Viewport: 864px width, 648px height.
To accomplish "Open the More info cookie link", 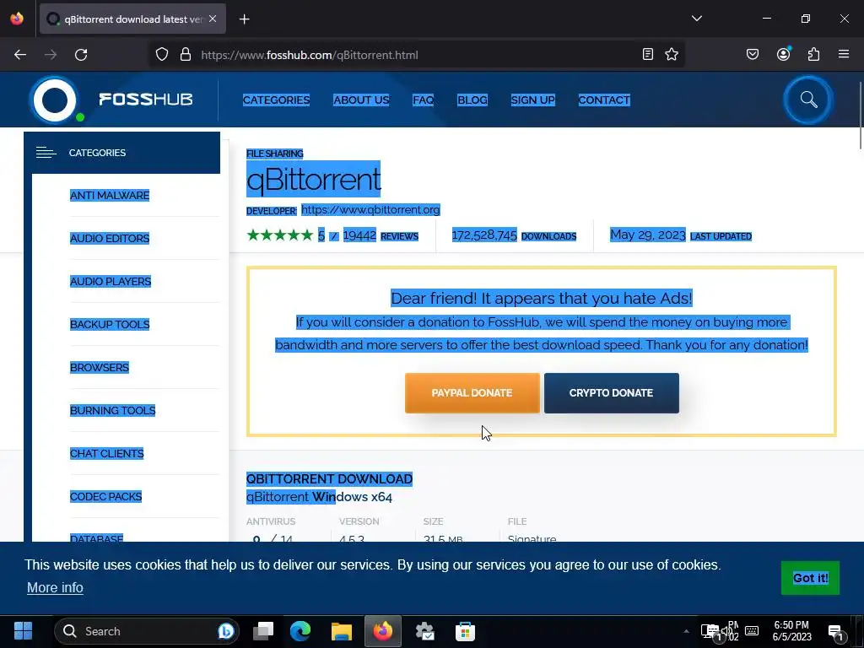I will pos(55,587).
